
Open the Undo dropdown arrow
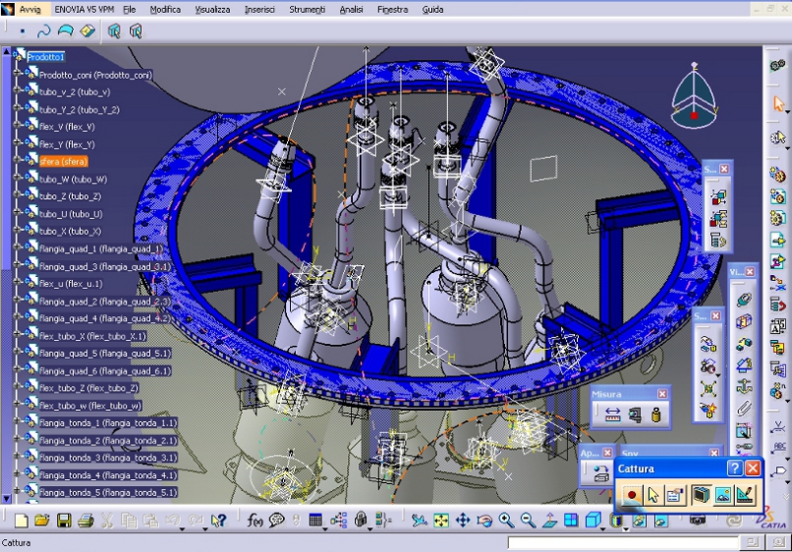point(182,529)
